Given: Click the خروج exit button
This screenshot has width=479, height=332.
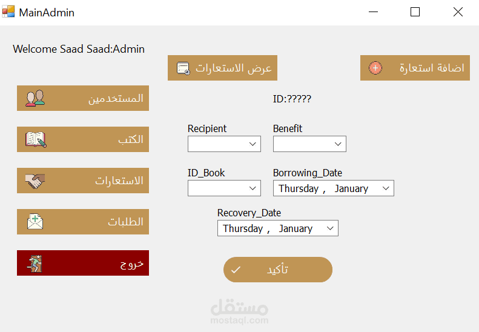Looking at the screenshot, I should [x=83, y=263].
